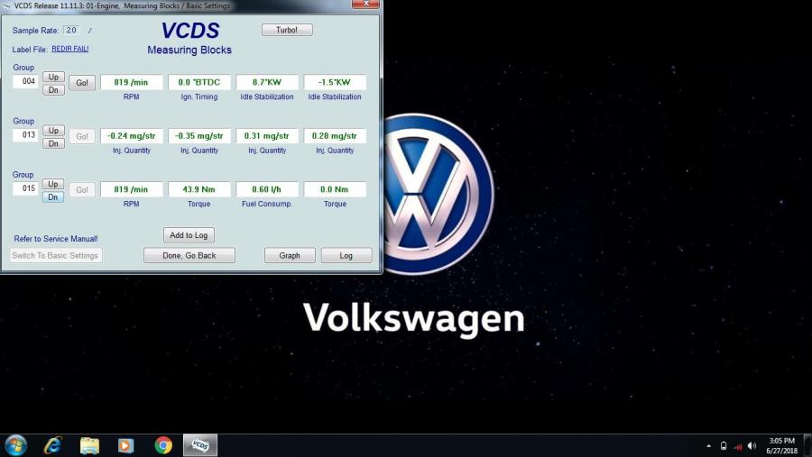Click the Turbo! button
Screen dimensions: 812x457
coord(287,30)
